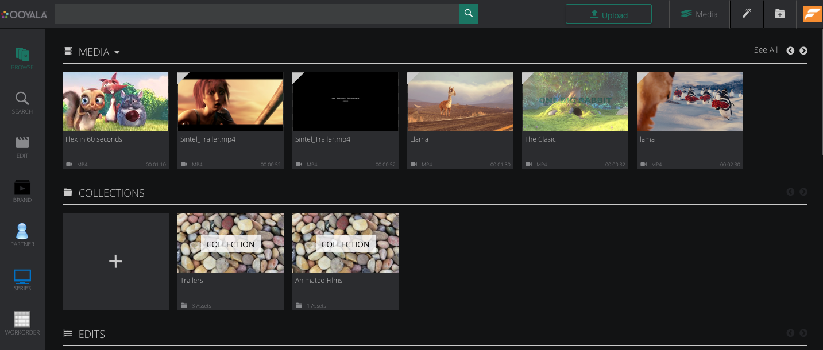This screenshot has height=350, width=823.
Task: Select the Partner icon in the sidebar
Action: (x=22, y=232)
